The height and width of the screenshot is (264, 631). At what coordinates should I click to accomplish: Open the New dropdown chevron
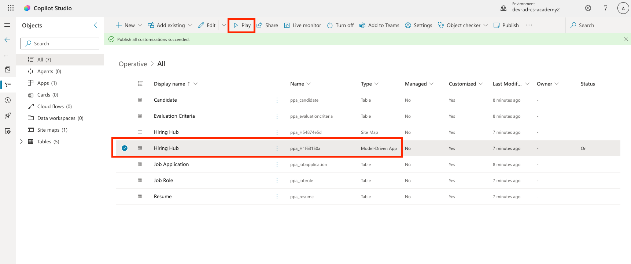[x=140, y=25]
